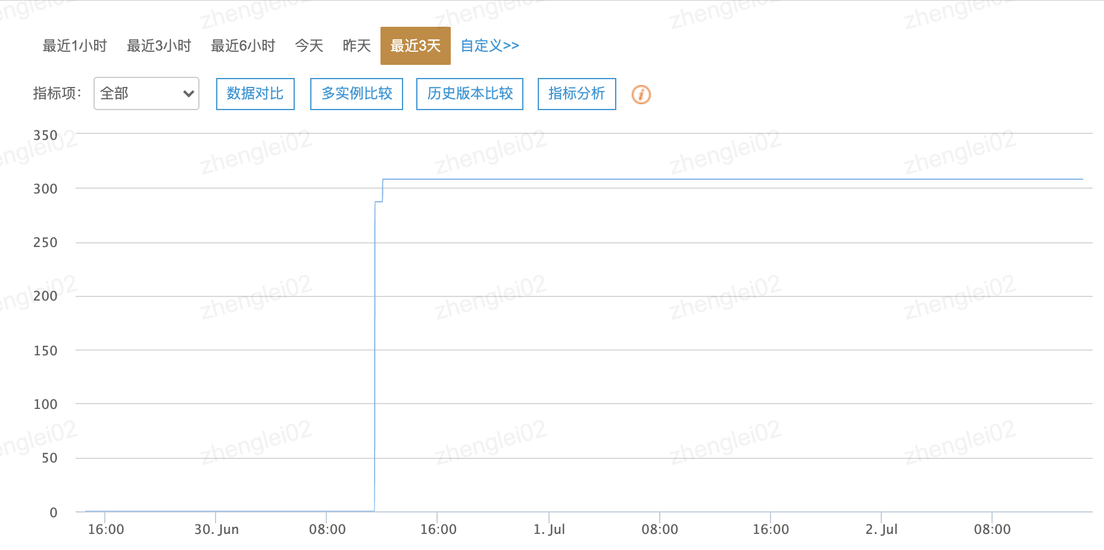Show data for 昨天
This screenshot has height=550, width=1104.
click(x=357, y=46)
